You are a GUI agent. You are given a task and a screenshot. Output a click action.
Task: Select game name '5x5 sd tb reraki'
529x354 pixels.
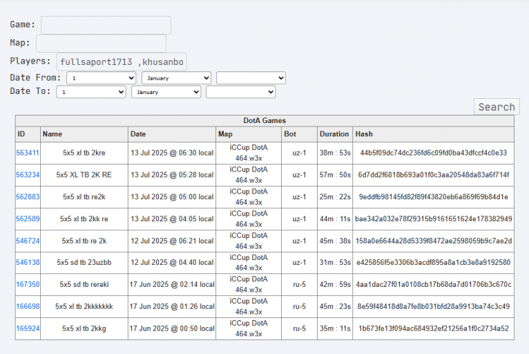(84, 284)
